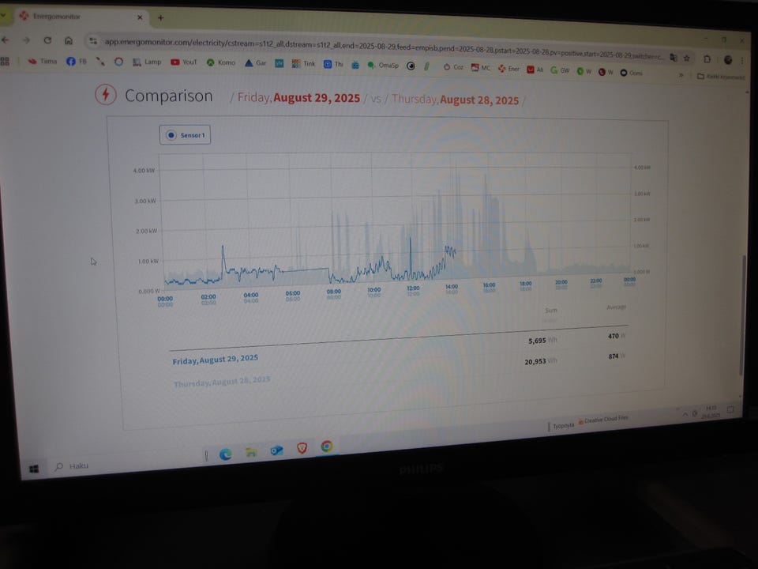Open a new browser tab
The image size is (758, 569).
pyautogui.click(x=160, y=18)
